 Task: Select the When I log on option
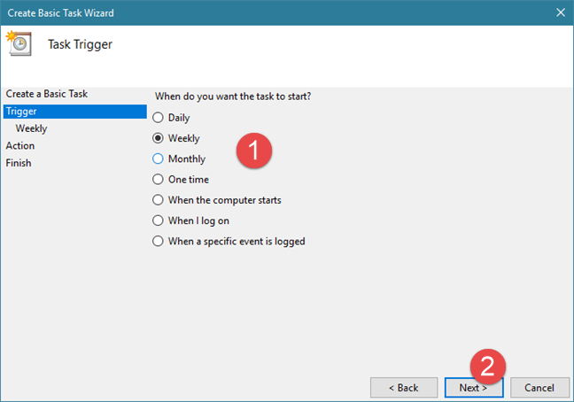[159, 220]
